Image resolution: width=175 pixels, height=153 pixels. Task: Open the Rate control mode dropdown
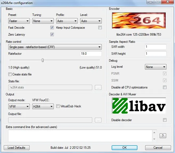[55, 47]
